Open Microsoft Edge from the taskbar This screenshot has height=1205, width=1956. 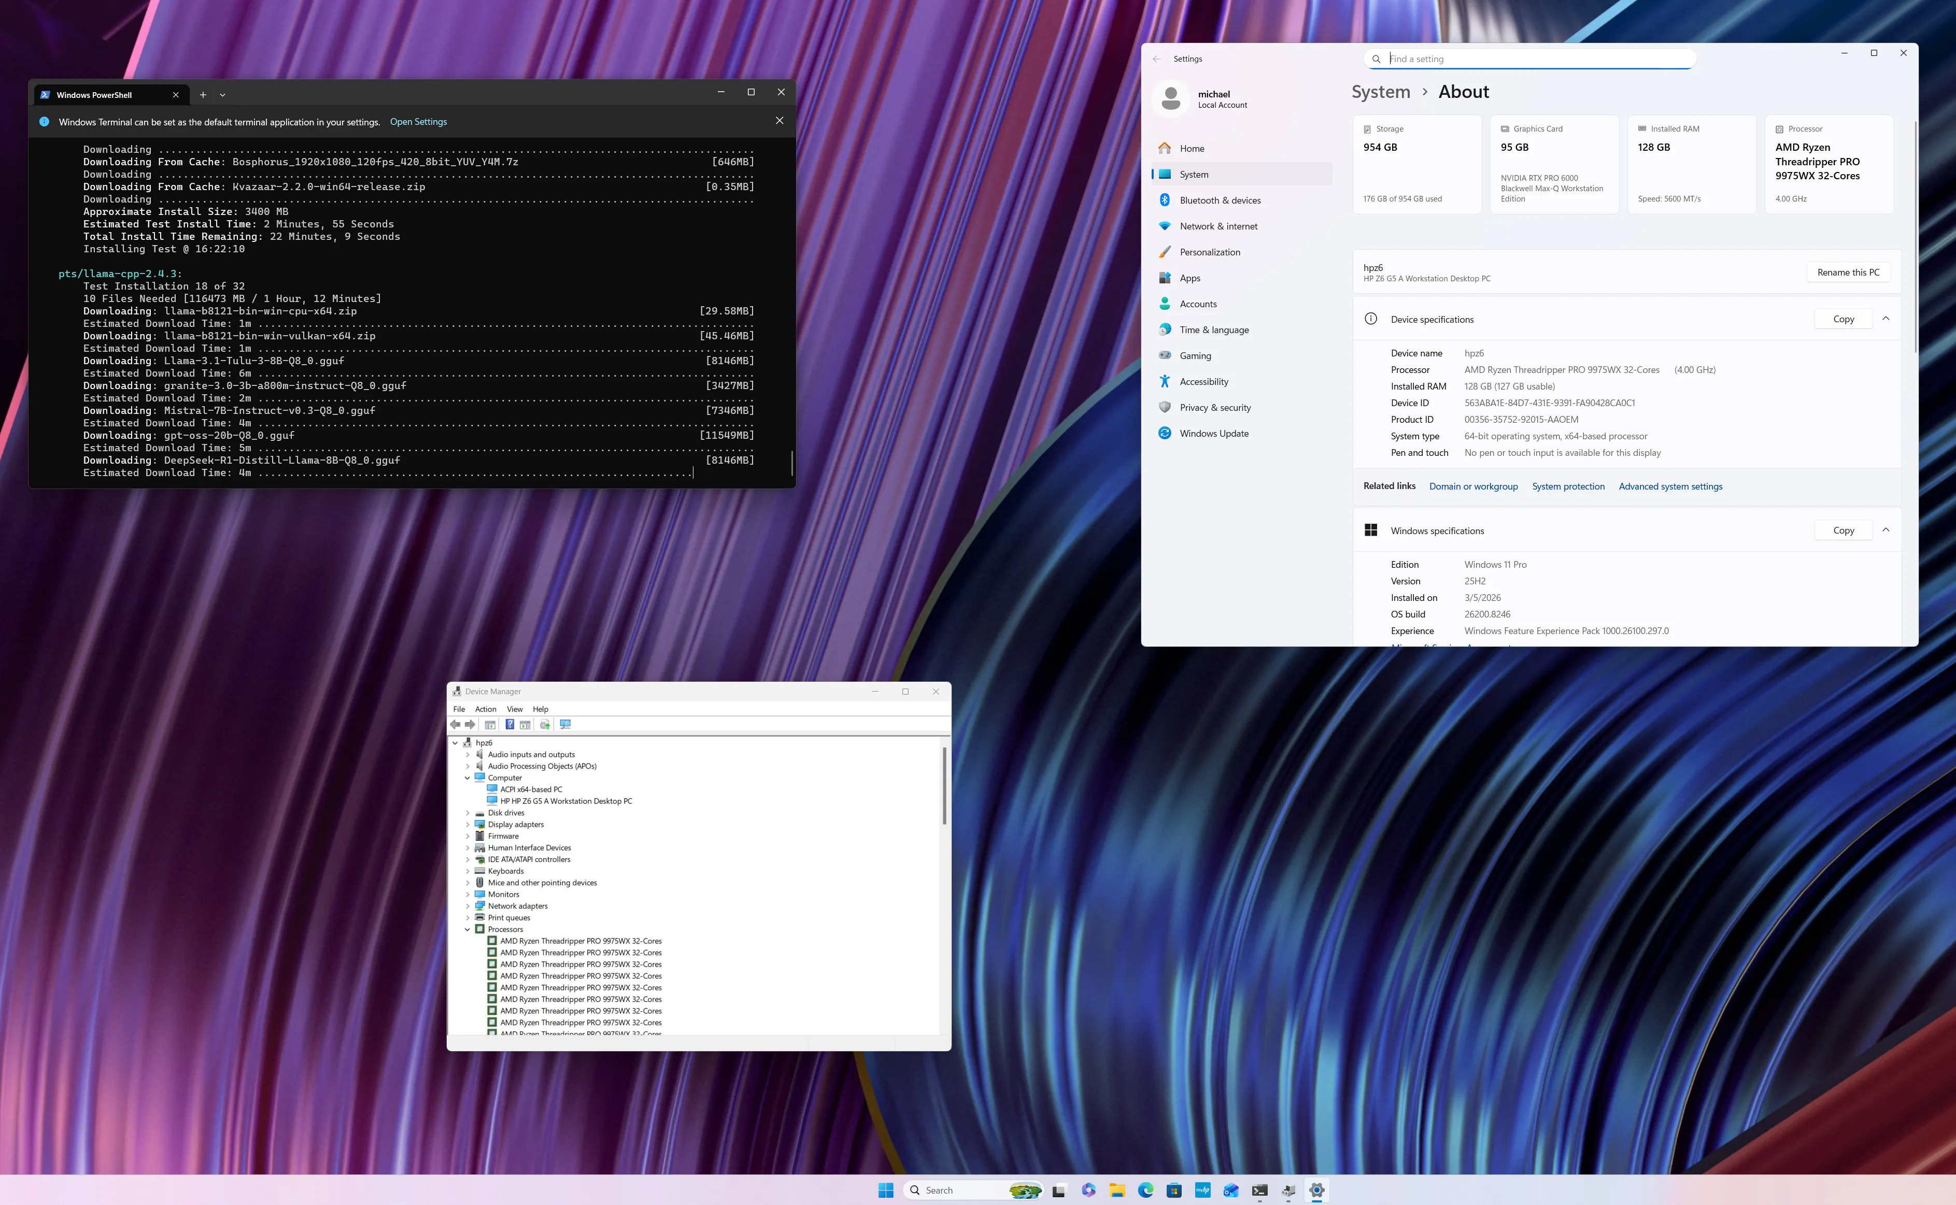(1145, 1190)
